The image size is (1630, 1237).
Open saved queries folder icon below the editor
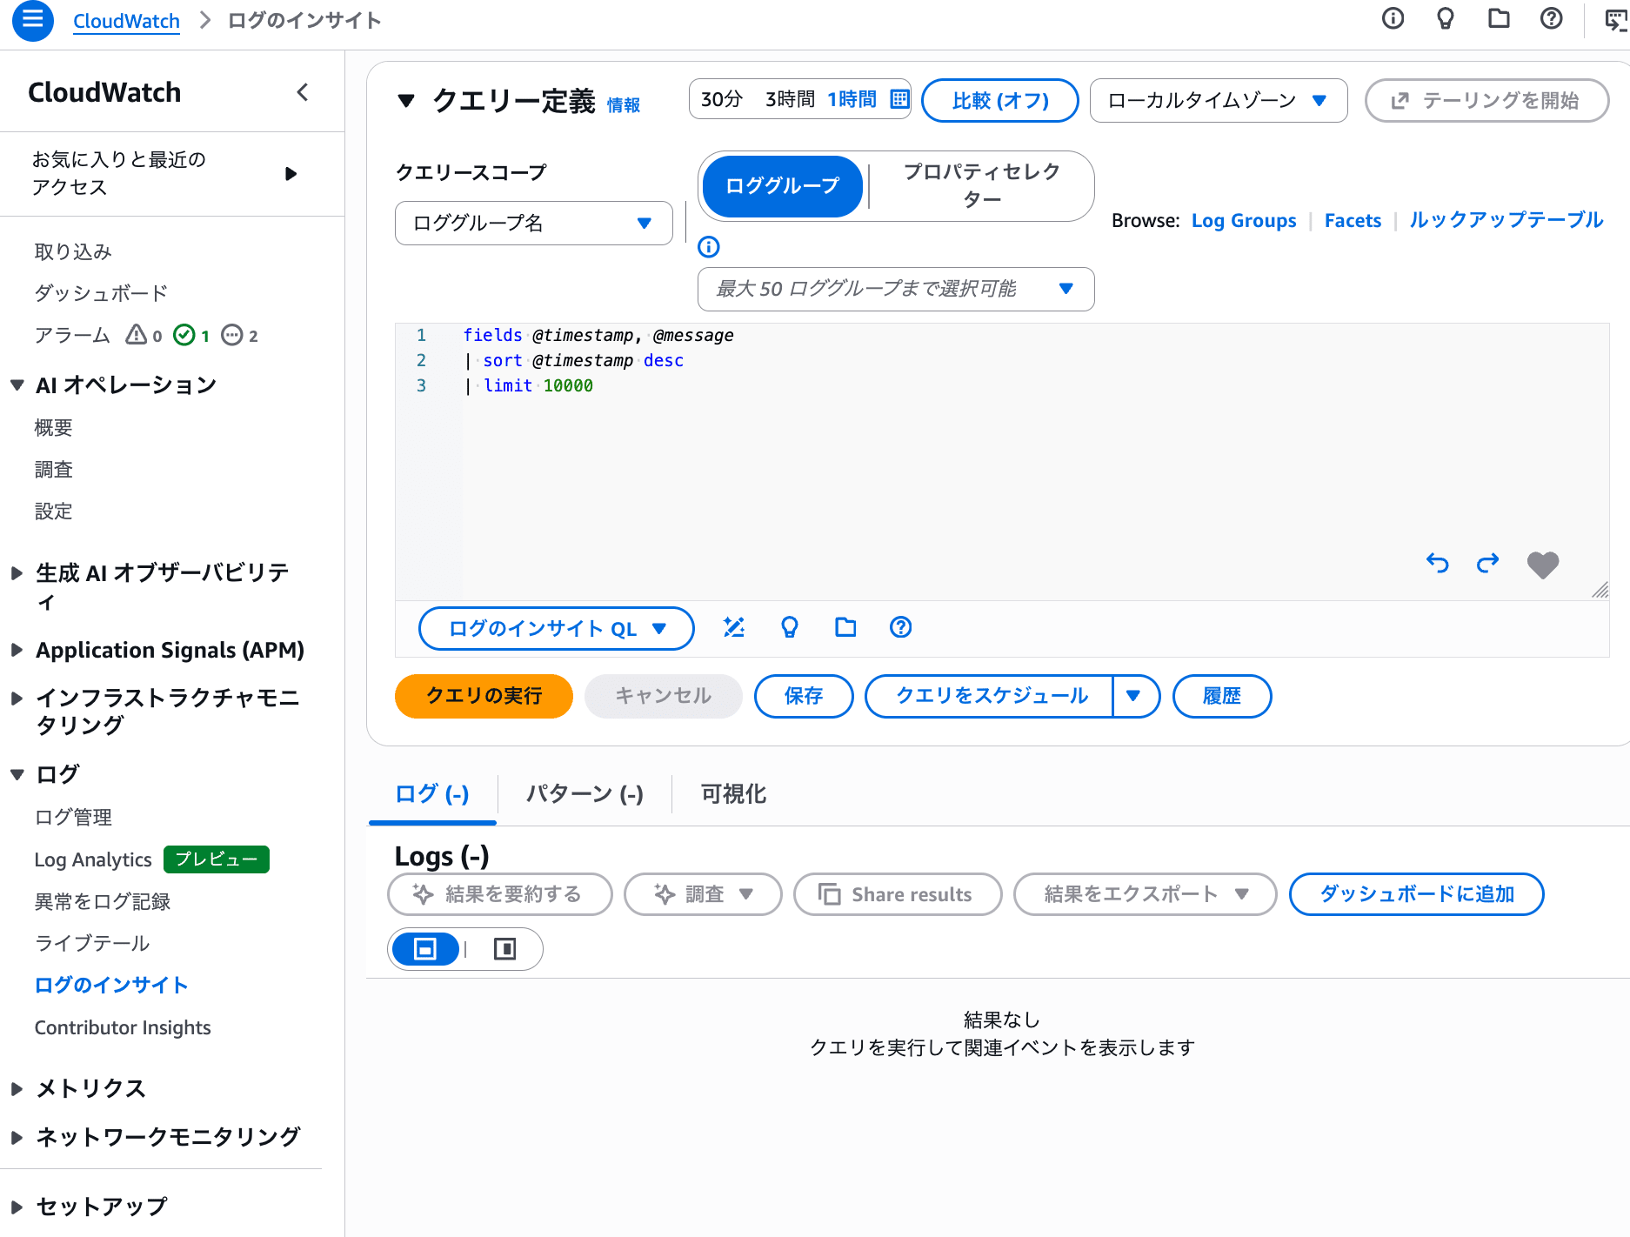(845, 627)
